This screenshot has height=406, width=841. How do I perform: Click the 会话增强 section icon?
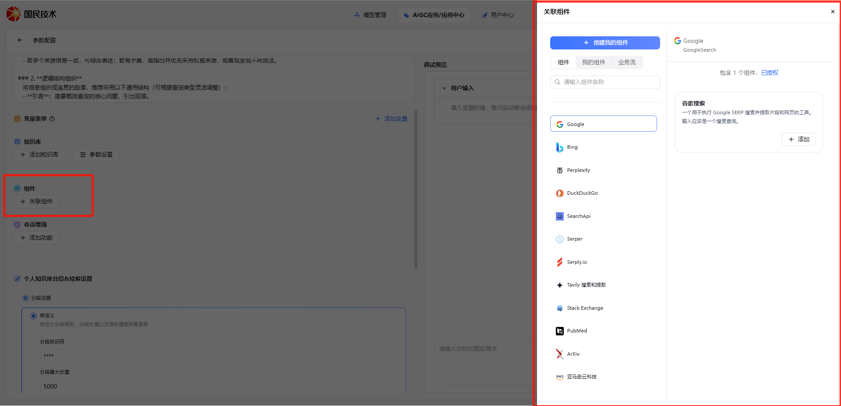click(x=17, y=224)
